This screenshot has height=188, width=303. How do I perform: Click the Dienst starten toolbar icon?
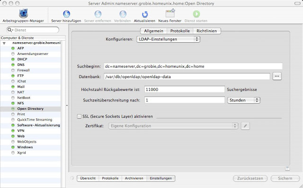point(196,14)
